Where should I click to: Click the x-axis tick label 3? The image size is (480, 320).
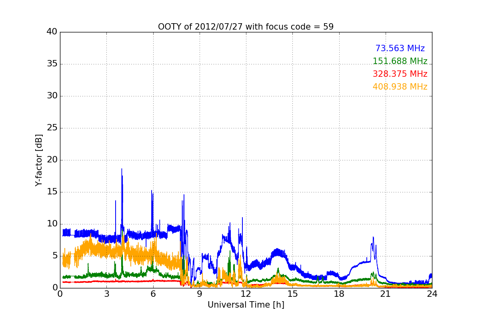(106, 294)
